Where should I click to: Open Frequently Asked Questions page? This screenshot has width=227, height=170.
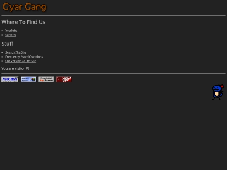coord(24,57)
